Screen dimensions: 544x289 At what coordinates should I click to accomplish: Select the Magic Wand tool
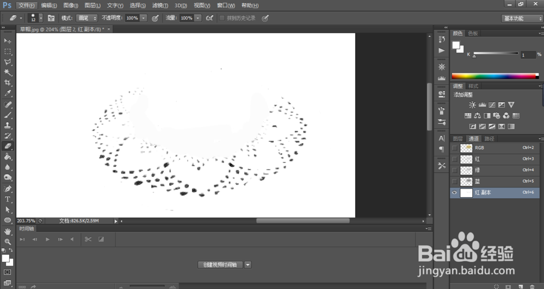7,72
